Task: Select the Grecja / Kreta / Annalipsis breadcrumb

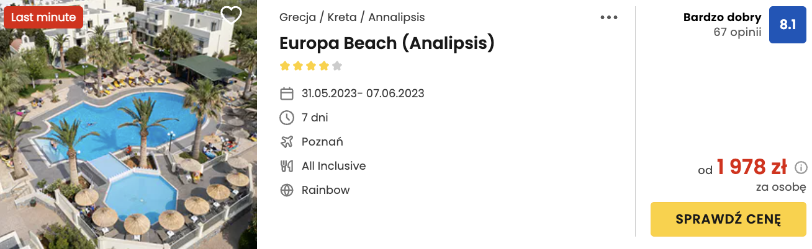Action: (352, 17)
